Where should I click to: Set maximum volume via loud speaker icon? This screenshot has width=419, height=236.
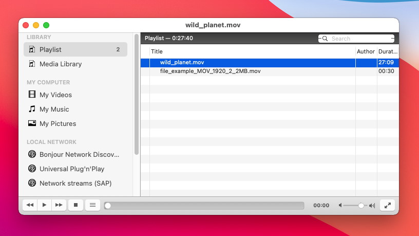click(372, 206)
